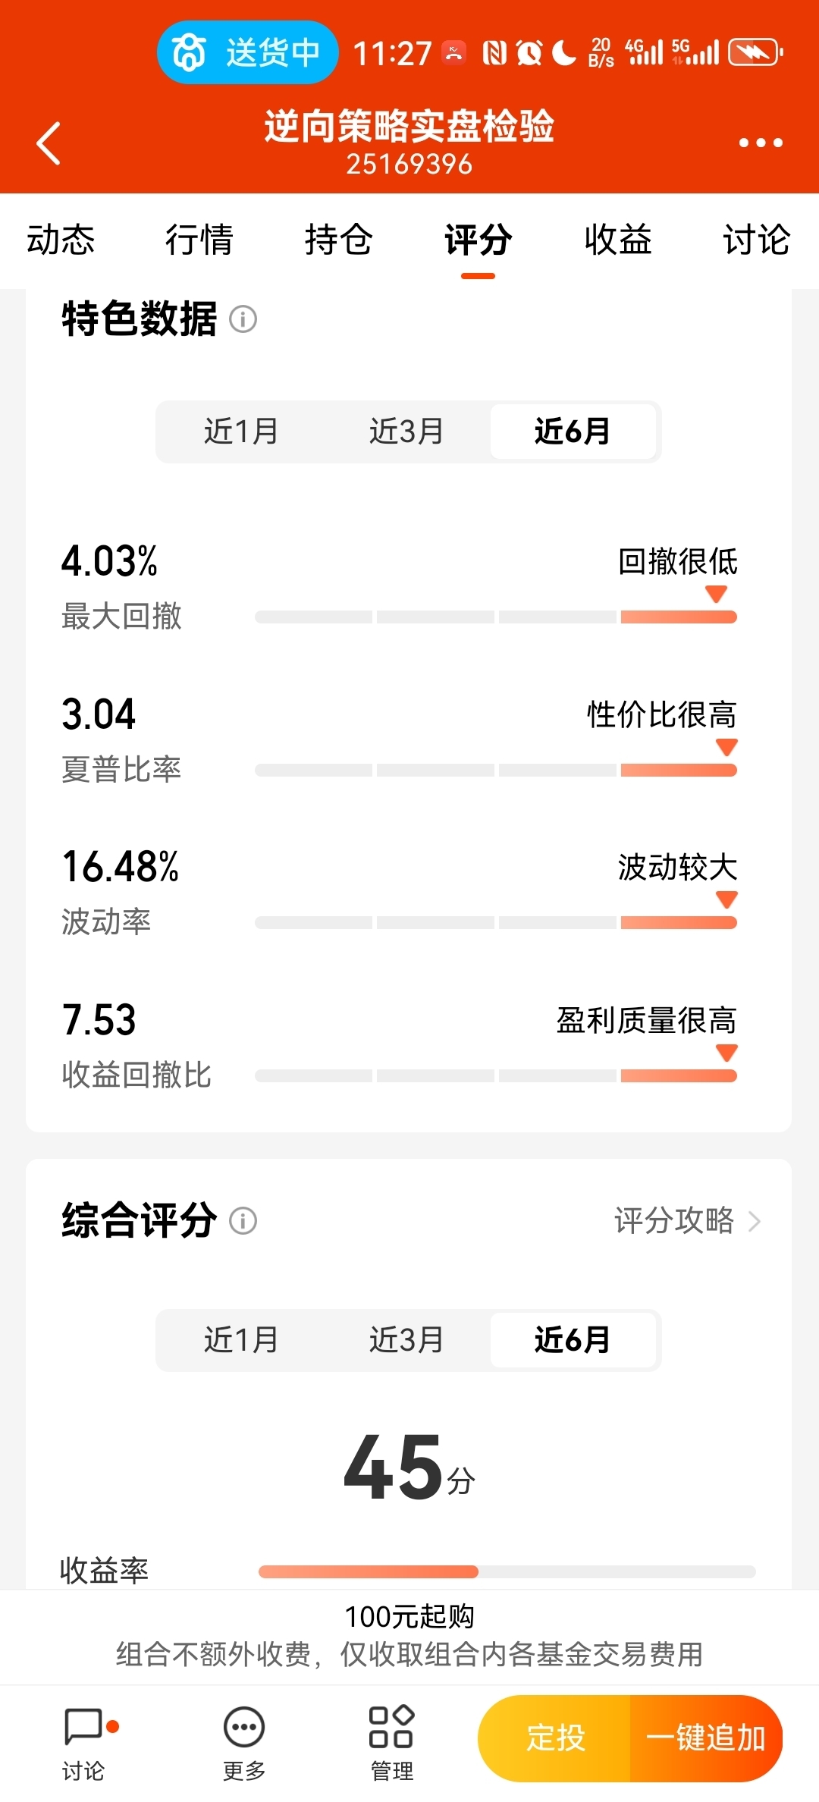
Task: Tap the info icon beside 综合评分
Action: pos(243,1221)
